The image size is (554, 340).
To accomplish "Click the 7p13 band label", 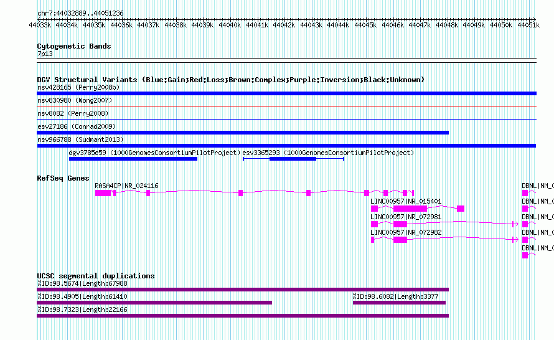I will [x=45, y=54].
